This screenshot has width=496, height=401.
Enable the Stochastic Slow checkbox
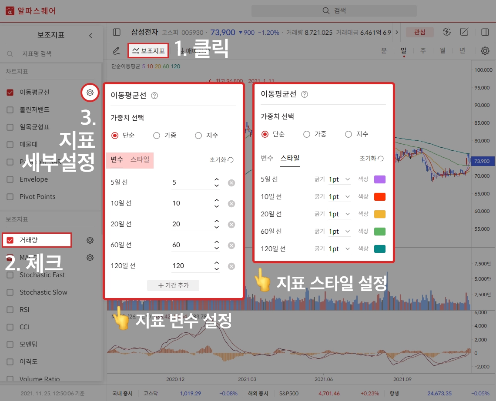pos(10,292)
